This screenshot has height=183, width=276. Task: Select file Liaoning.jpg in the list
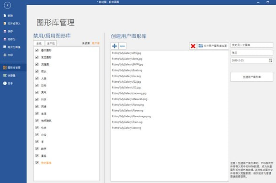[x=129, y=93]
